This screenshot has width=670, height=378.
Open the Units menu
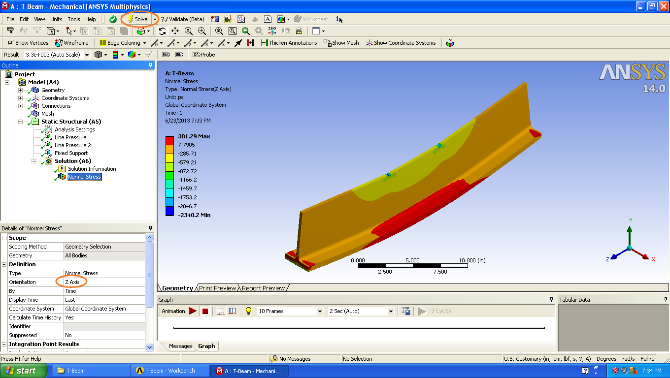pos(56,19)
